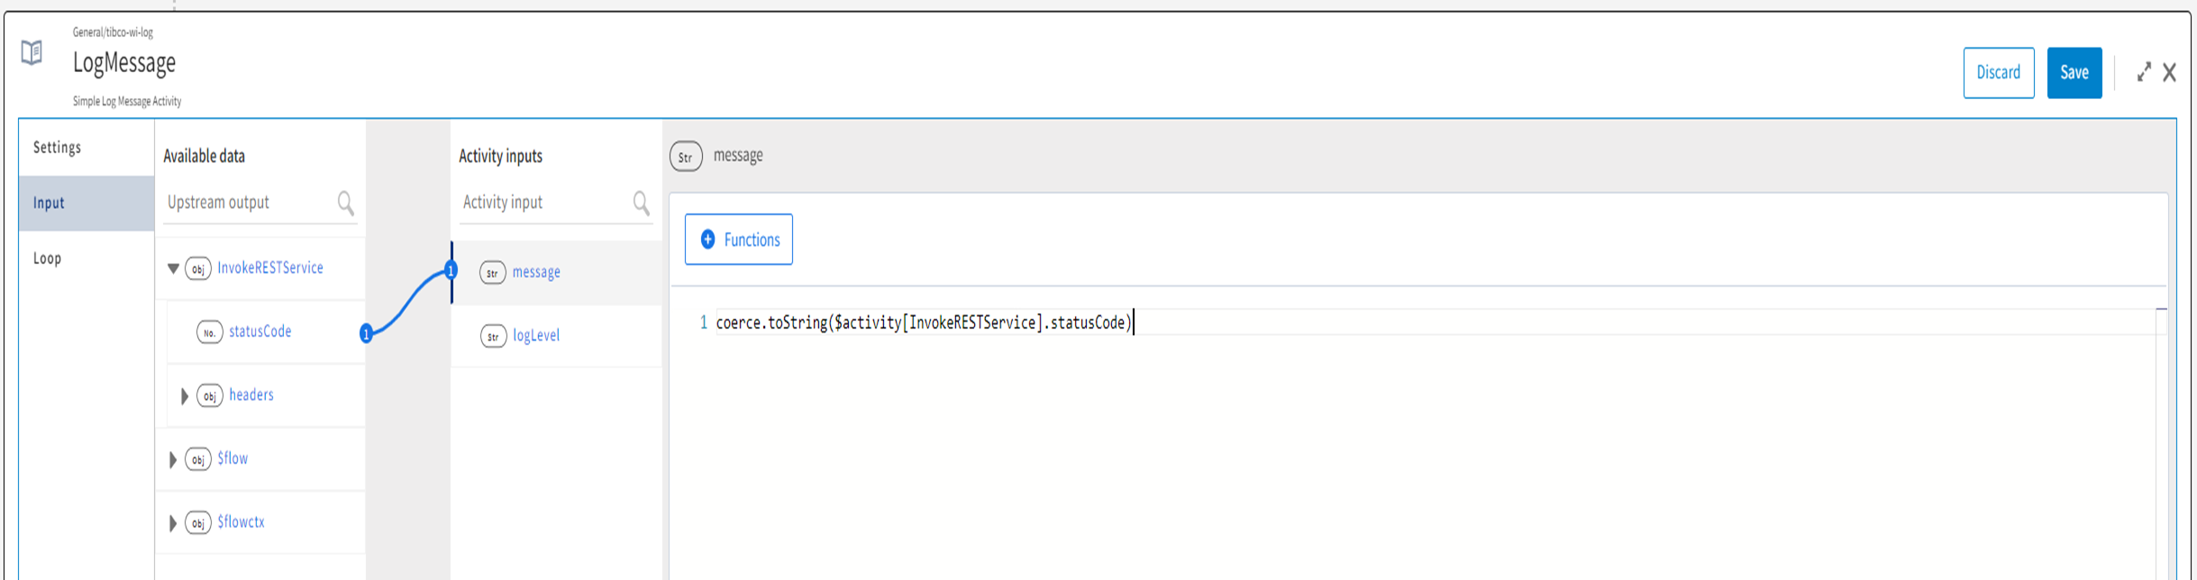Click the statusCode number type icon
Viewport: 2197px width, 580px height.
(x=209, y=332)
